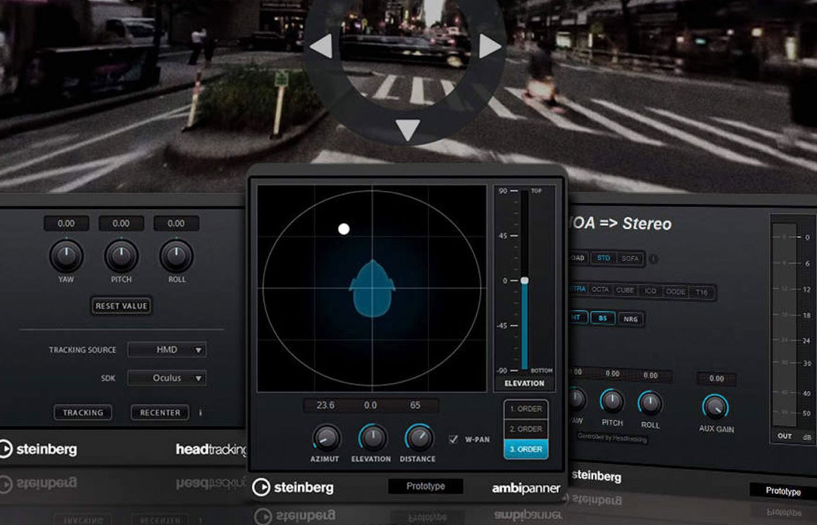Click the pitch value field above the decoder PITCH knob
The image size is (817, 525).
tap(612, 373)
